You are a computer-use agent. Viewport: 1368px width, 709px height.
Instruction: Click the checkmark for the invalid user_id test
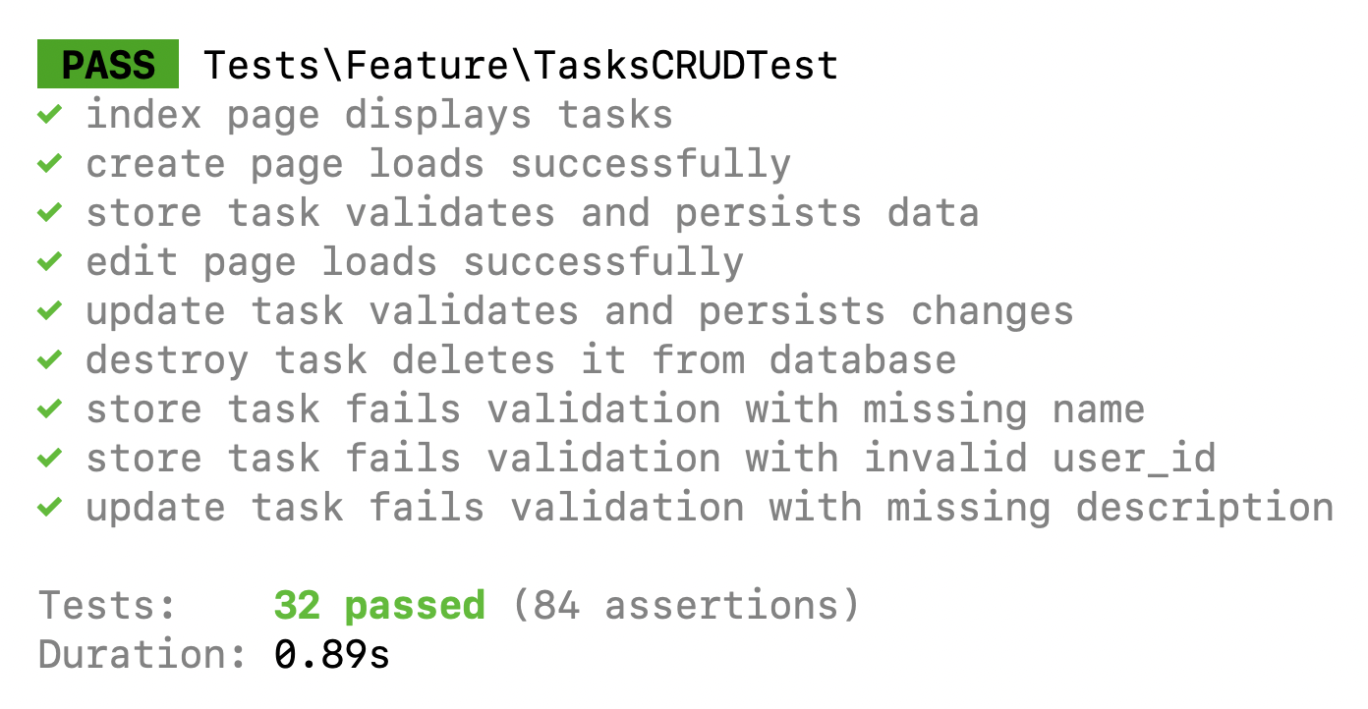(x=50, y=459)
